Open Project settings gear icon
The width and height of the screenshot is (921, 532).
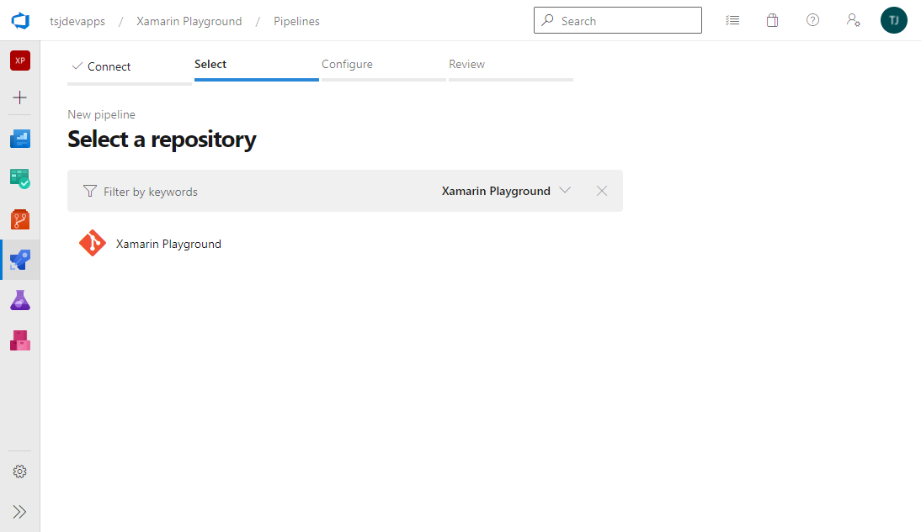pyautogui.click(x=20, y=472)
